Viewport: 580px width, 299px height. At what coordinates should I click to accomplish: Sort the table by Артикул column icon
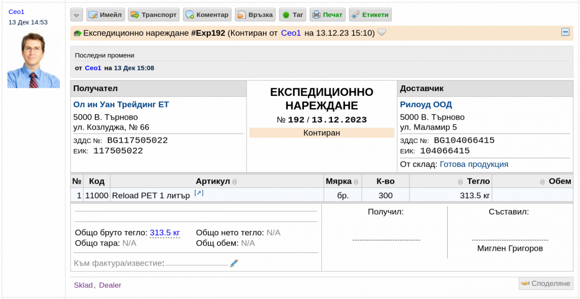(235, 182)
